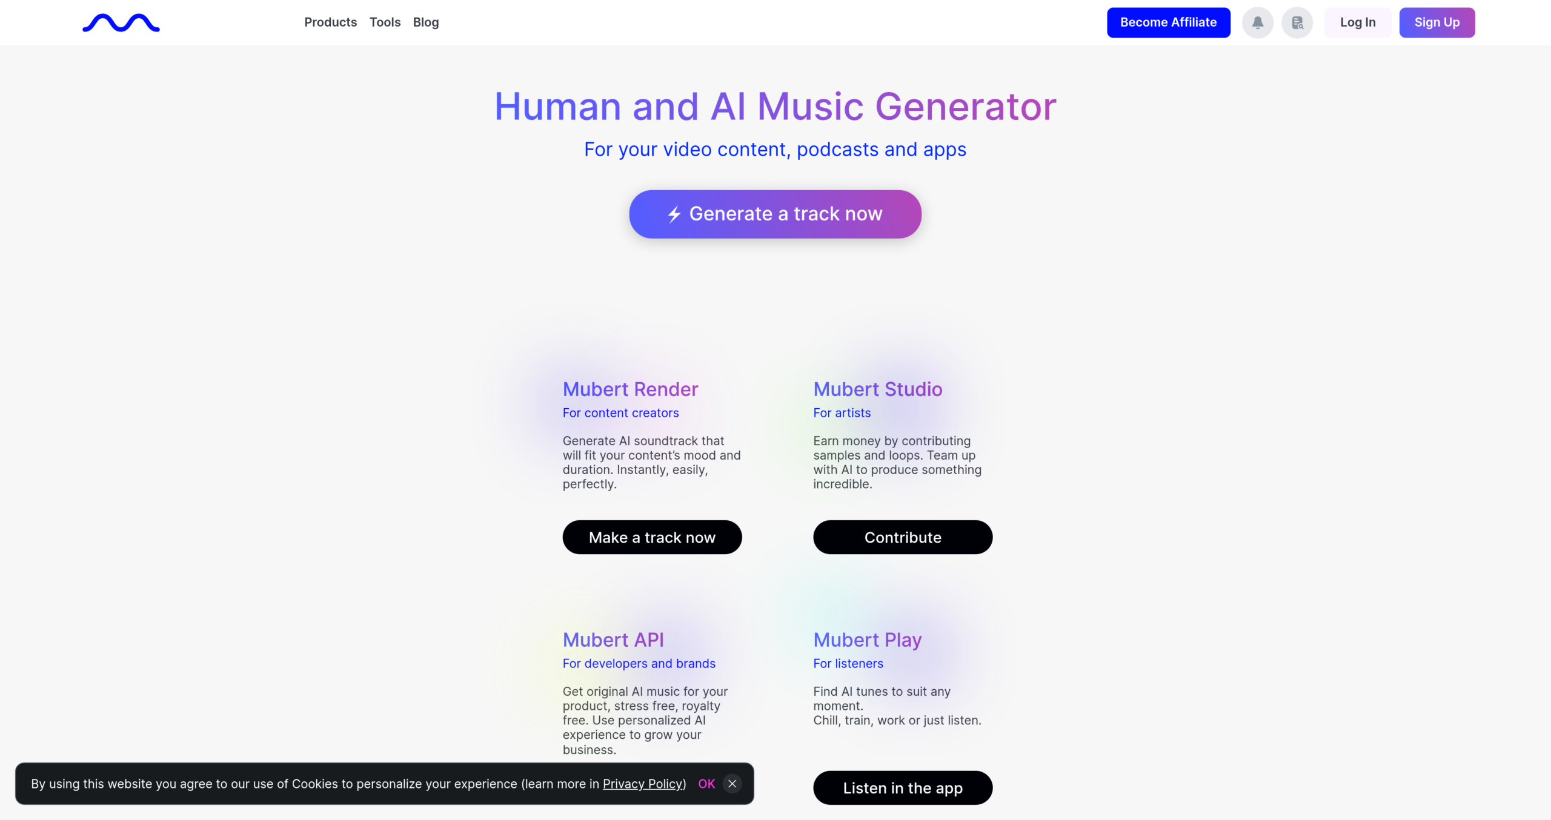Click the Mubert wave logo

tap(121, 23)
